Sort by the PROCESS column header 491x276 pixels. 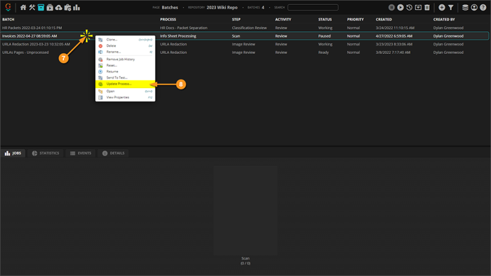tap(168, 20)
